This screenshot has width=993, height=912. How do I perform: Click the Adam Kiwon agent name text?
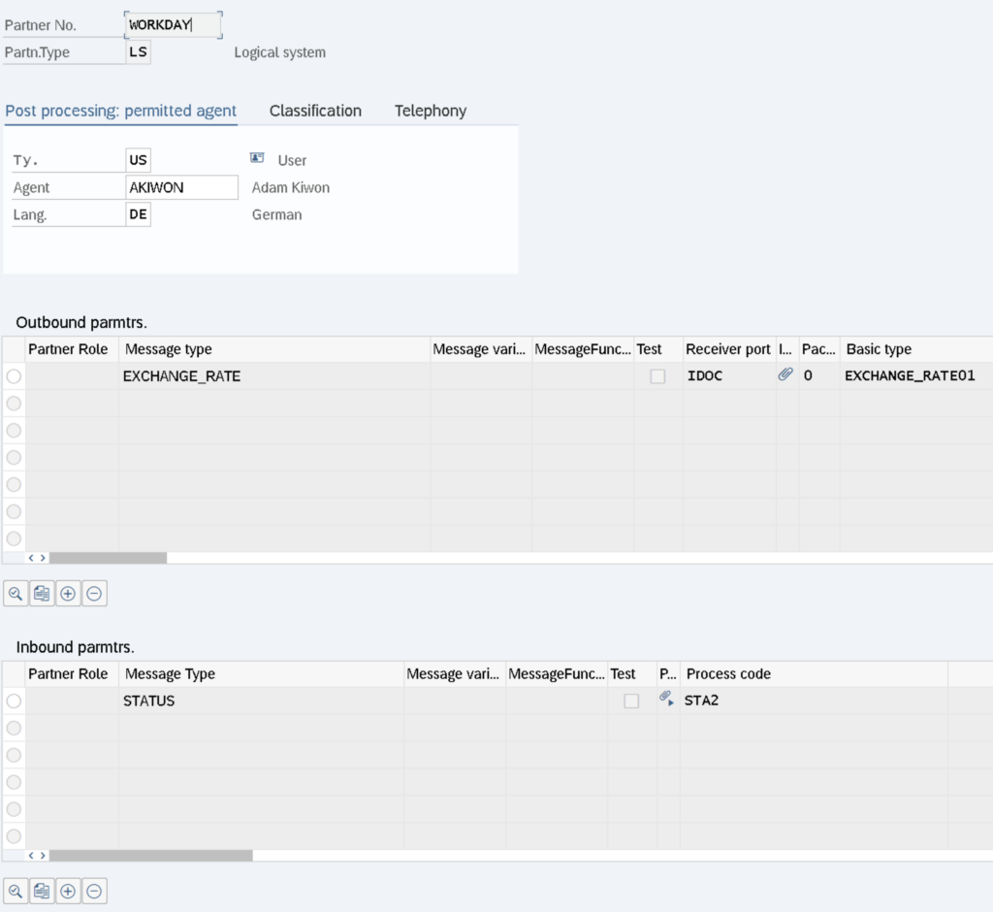(291, 187)
